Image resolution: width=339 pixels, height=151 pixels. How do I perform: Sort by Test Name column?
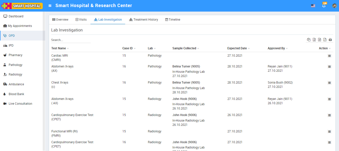(x=59, y=48)
